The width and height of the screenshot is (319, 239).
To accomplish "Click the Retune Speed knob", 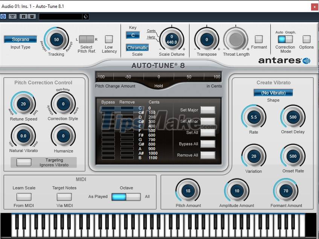I will (23, 104).
